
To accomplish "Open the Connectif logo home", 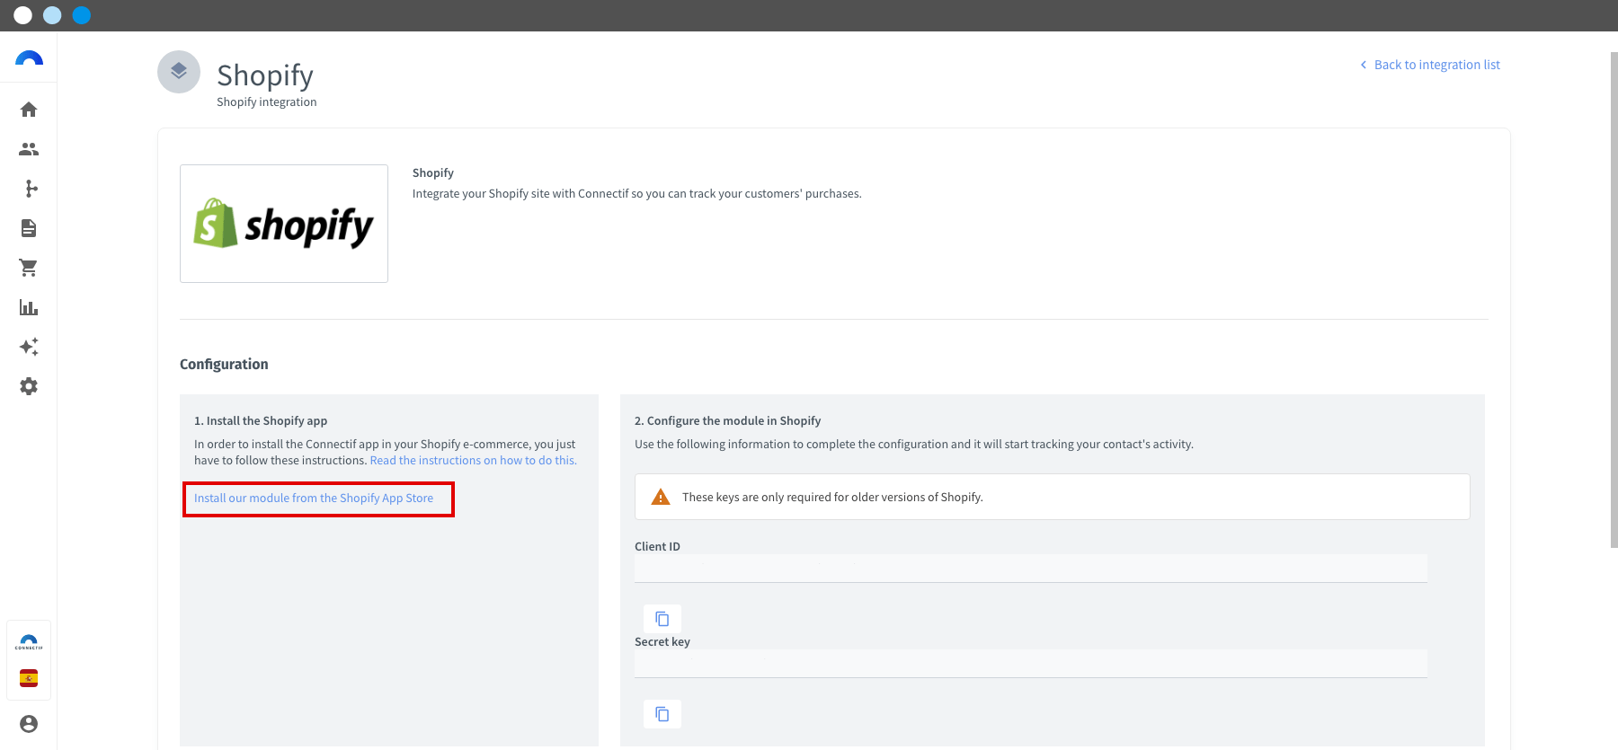I will (29, 58).
